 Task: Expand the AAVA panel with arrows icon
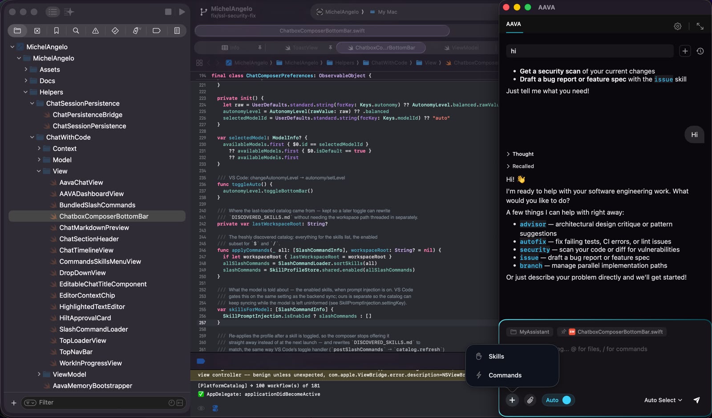click(x=700, y=26)
